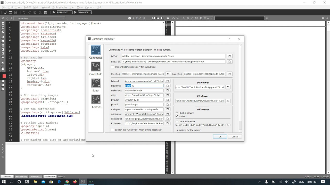
Task: Toggle Launch the "Clean" tool on exit
Action: pyautogui.click(x=113, y=130)
